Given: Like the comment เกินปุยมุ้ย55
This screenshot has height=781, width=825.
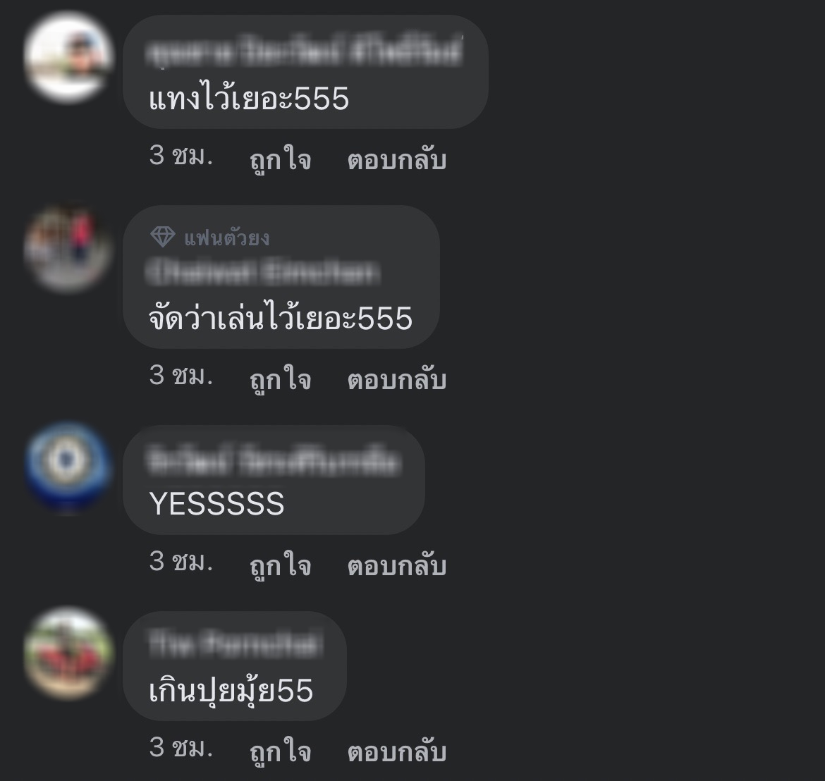Looking at the screenshot, I should (281, 751).
